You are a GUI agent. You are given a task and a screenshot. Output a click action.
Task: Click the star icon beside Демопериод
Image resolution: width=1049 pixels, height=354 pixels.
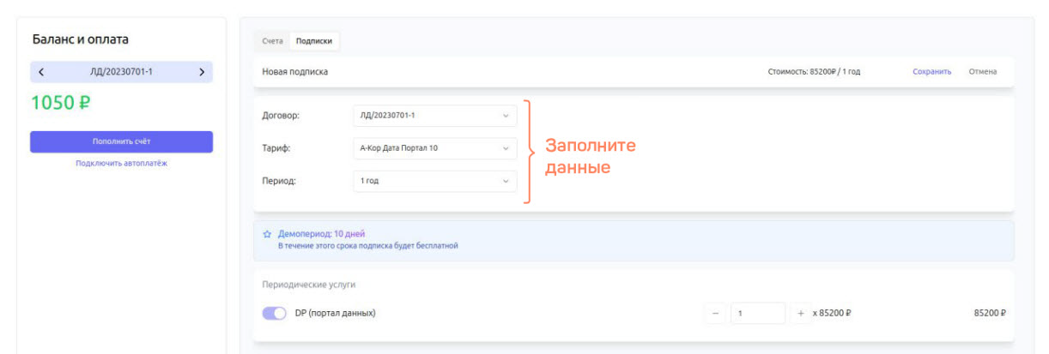268,233
